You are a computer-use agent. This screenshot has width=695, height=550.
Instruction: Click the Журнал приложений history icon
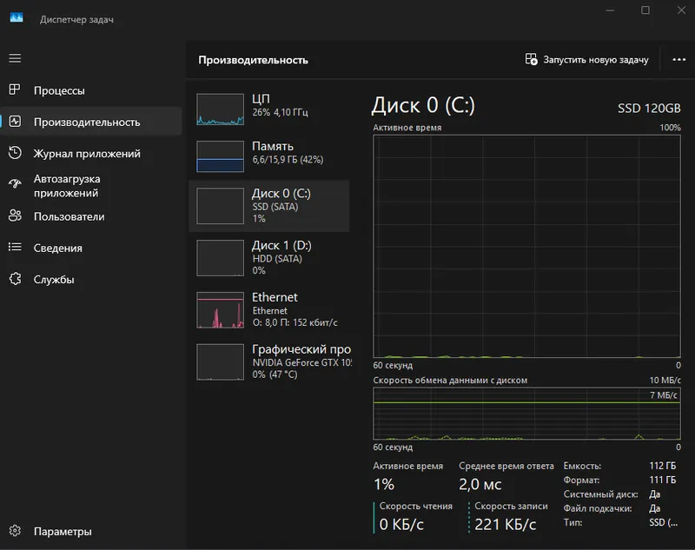pyautogui.click(x=15, y=152)
